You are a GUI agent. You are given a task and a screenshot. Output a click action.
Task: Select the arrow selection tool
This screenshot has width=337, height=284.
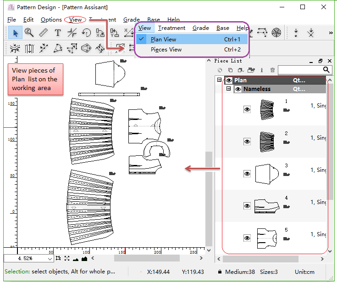pos(16,33)
